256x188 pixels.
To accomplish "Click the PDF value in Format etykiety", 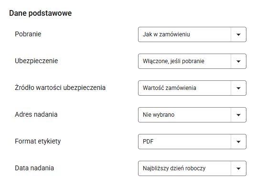I will click(x=148, y=142).
